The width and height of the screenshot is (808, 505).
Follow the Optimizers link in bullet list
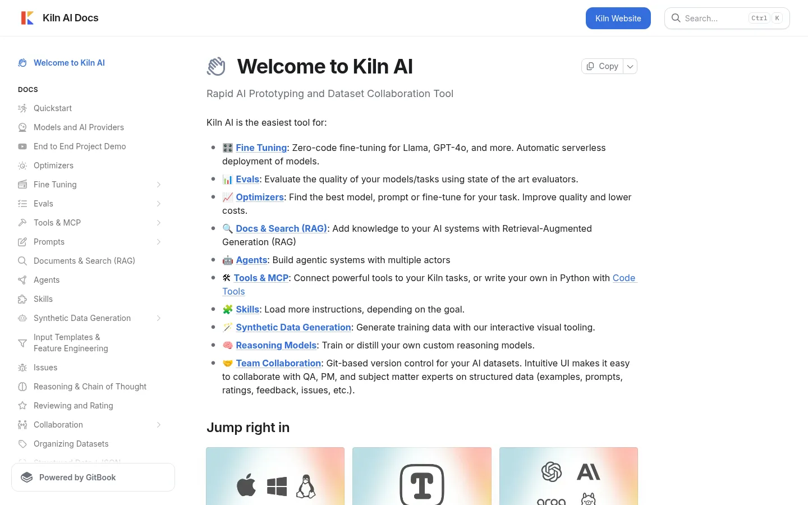pyautogui.click(x=260, y=197)
